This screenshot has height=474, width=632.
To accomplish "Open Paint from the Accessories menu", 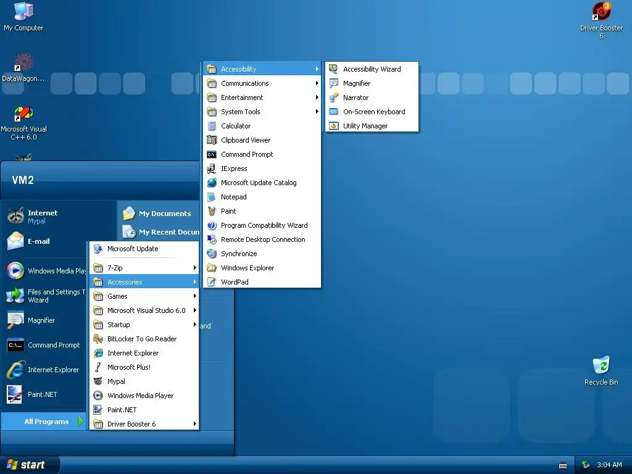I will point(262,211).
